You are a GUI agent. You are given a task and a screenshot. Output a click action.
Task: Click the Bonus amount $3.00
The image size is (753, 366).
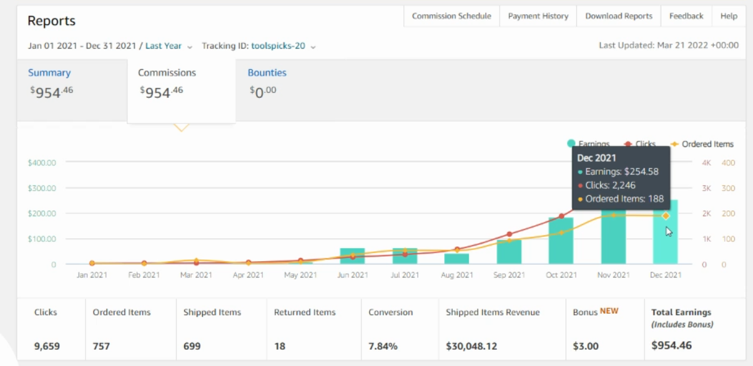(x=586, y=345)
